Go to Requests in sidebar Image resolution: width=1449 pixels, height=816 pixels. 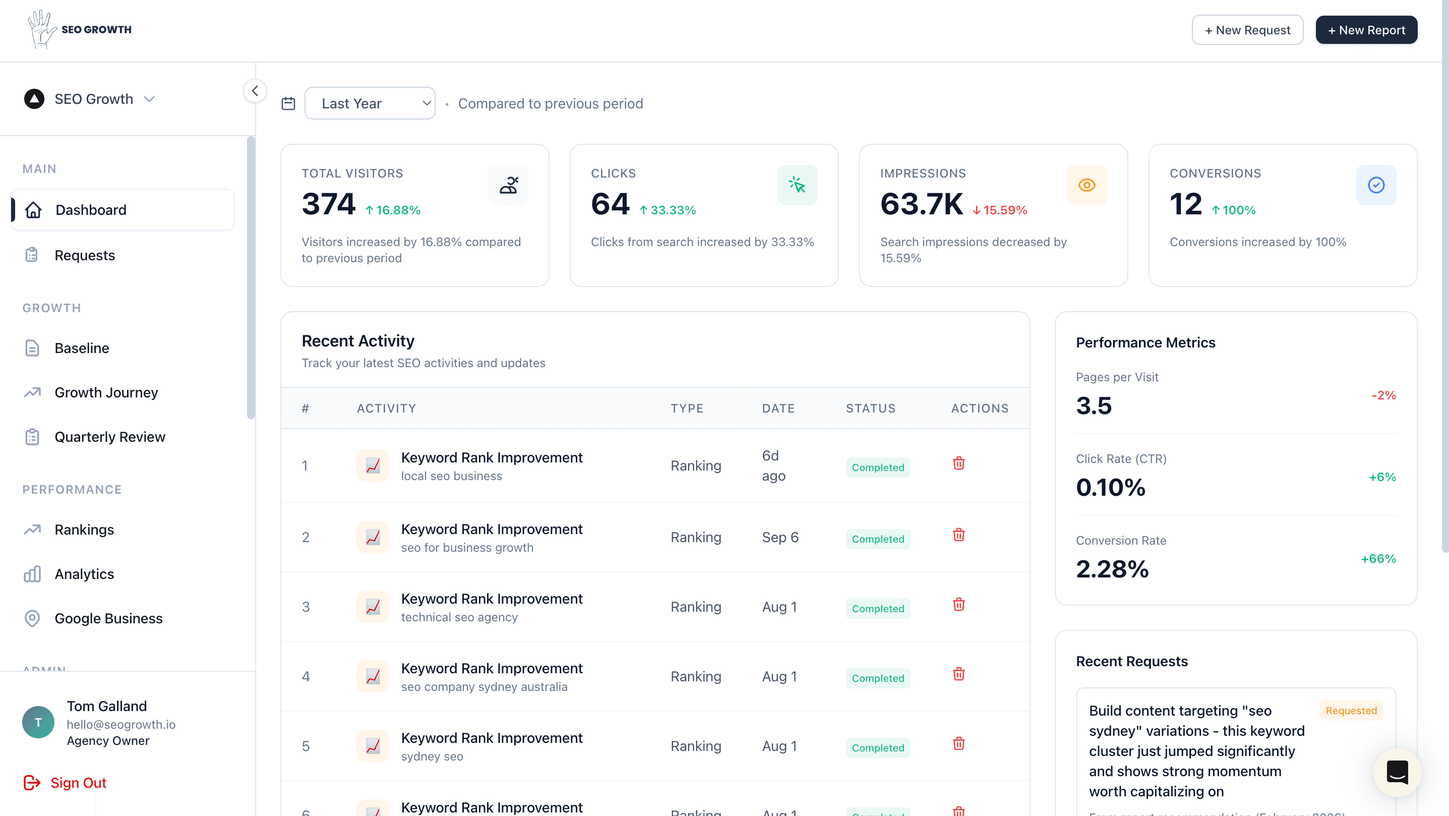click(x=123, y=256)
